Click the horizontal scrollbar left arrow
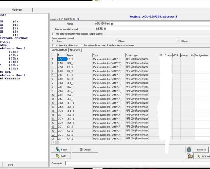This screenshot has height=169, width=210. (x=53, y=142)
